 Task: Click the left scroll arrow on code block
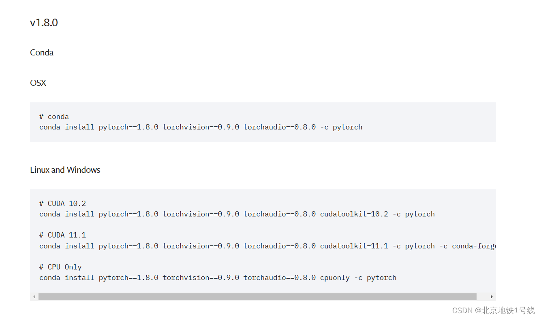(x=34, y=296)
